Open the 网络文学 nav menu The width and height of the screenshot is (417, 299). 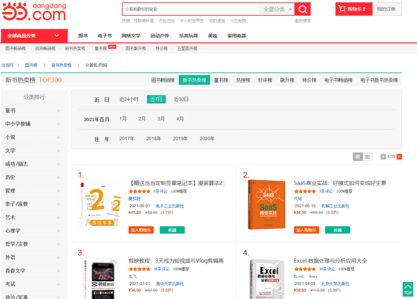coord(131,36)
